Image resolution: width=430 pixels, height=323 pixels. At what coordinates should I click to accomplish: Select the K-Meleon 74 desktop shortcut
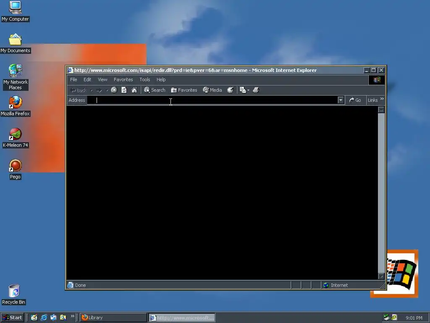15,138
